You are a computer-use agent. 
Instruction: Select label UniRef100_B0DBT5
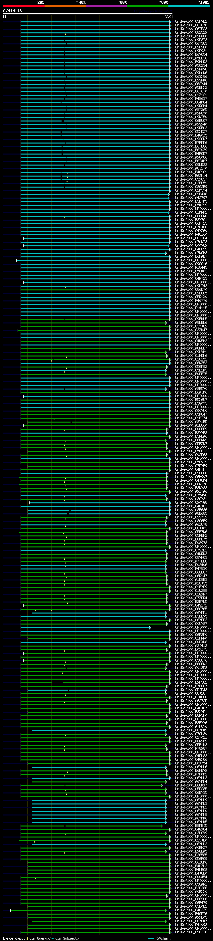[x=191, y=374]
